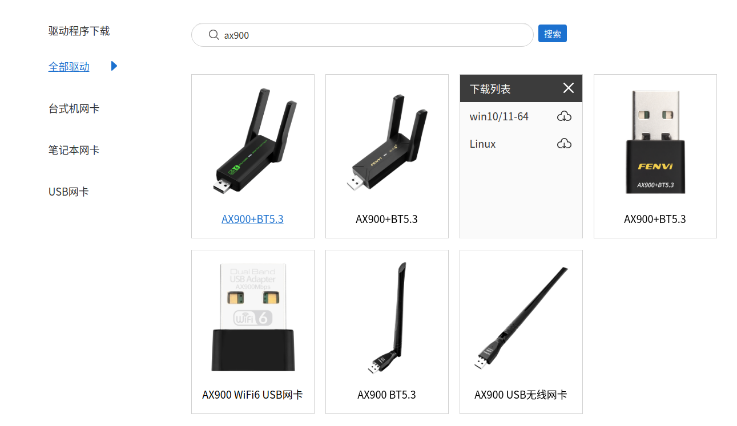Close the 下载列表 download list panel

pyautogui.click(x=568, y=88)
